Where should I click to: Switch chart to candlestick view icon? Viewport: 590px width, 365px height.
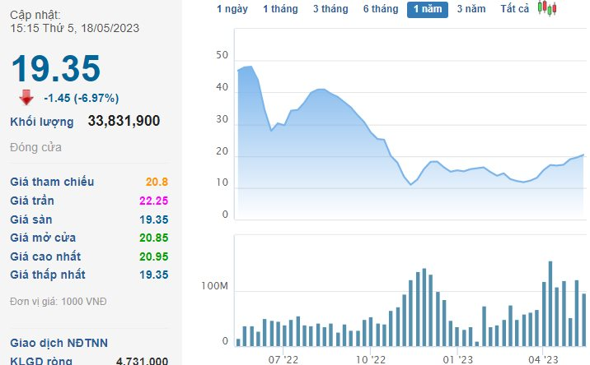pos(547,8)
